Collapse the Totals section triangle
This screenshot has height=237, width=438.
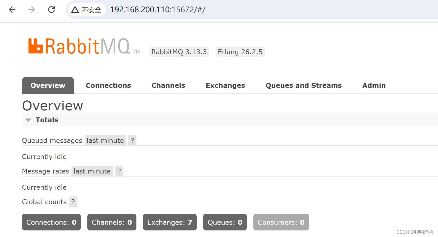tap(28, 120)
